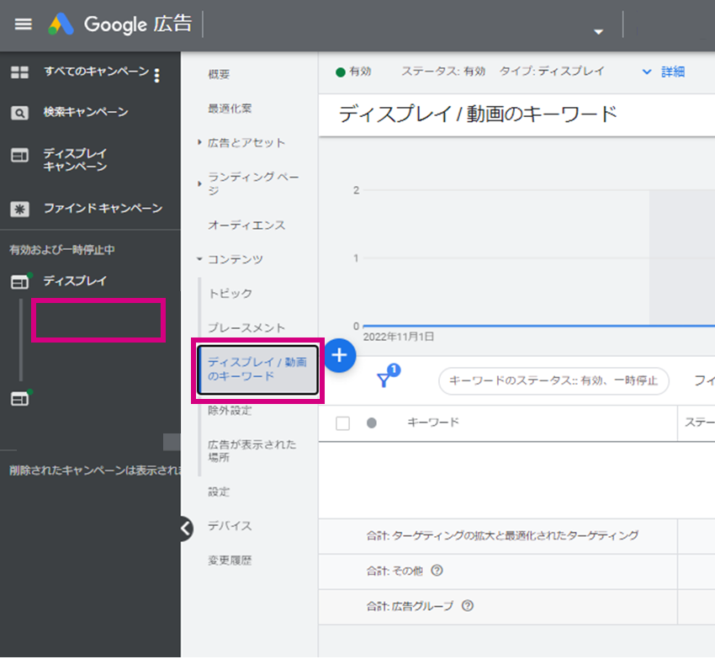Viewport: 715px width, 659px height.
Task: Open the hamburger main menu
Action: 23,24
